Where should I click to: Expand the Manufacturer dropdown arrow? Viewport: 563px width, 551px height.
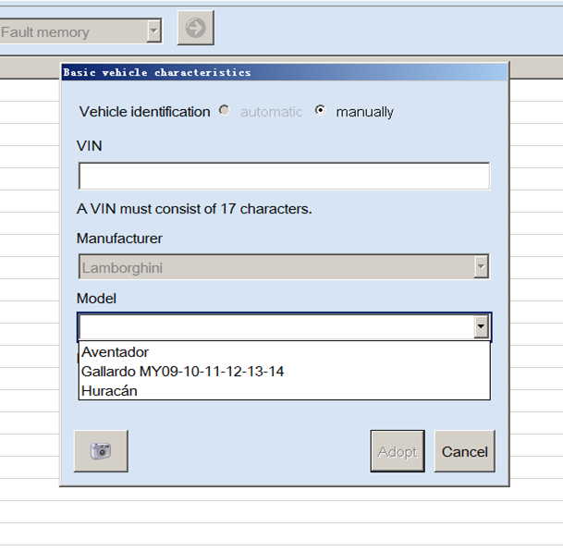coord(481,266)
